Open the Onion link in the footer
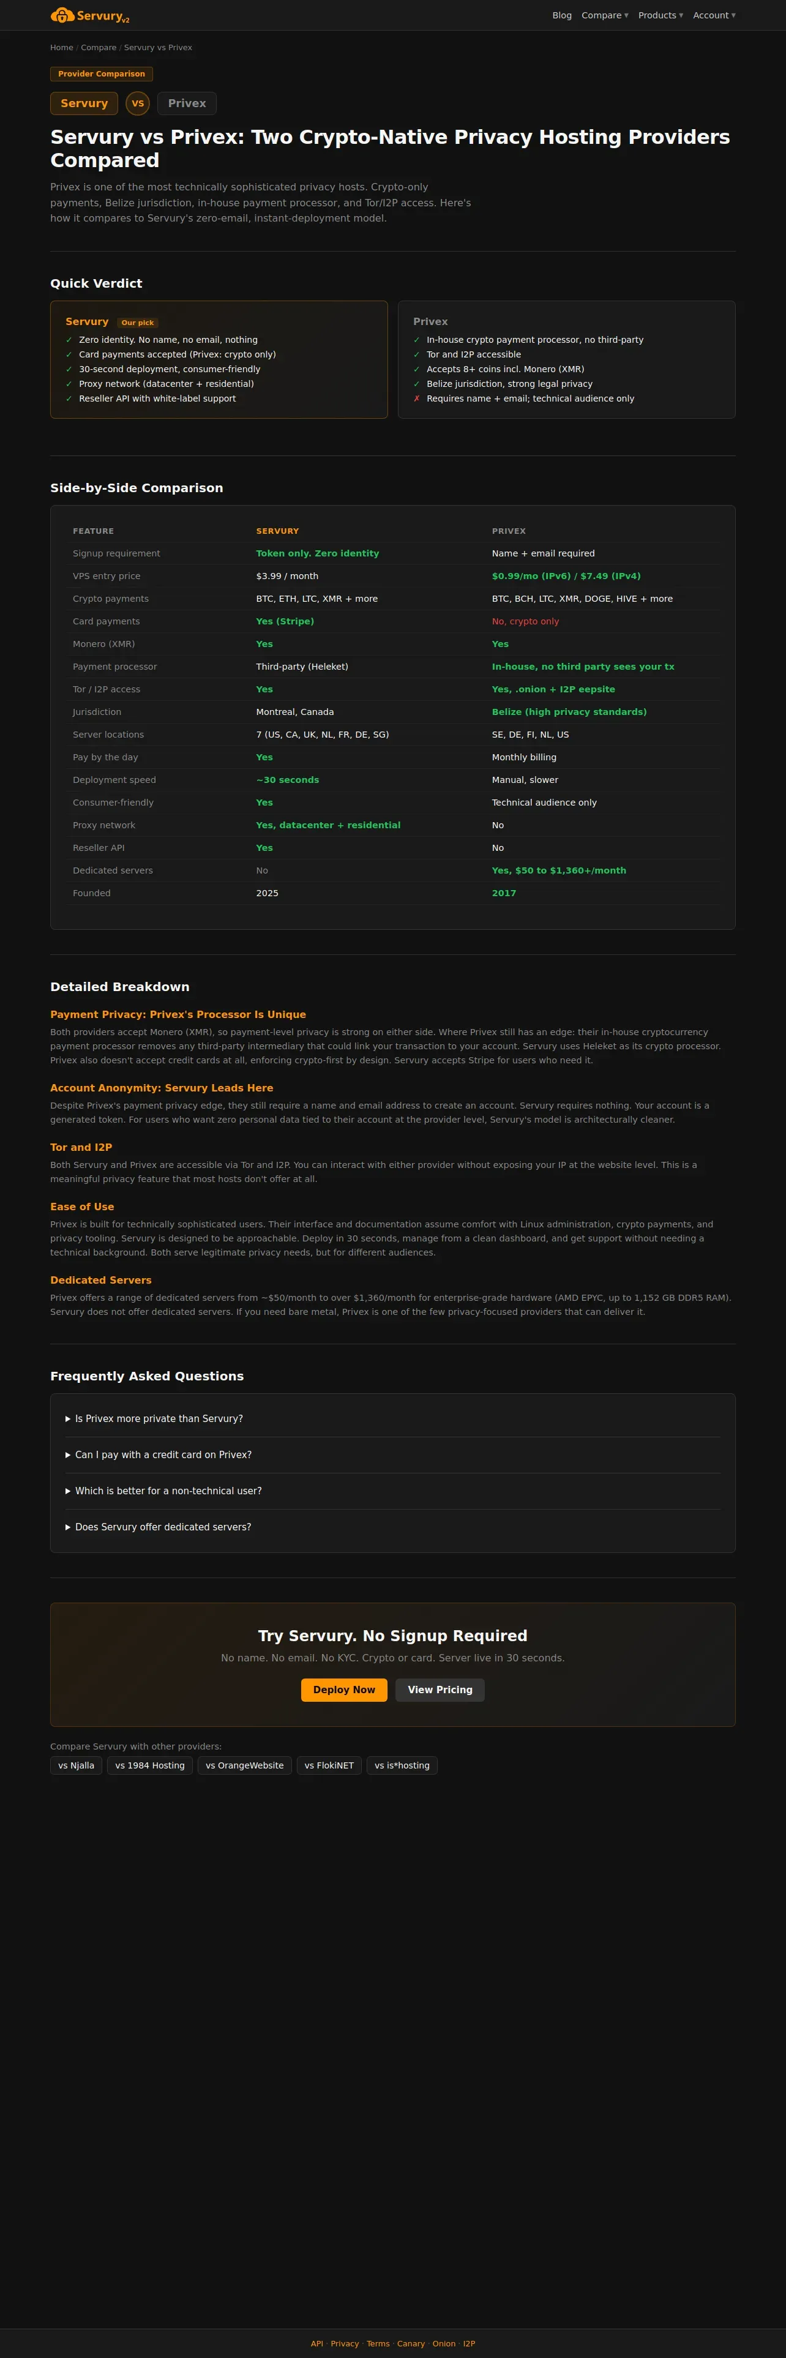The width and height of the screenshot is (786, 2358). pos(444,2345)
